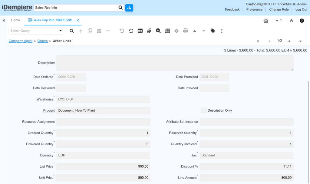Click Log Out

[301, 9]
